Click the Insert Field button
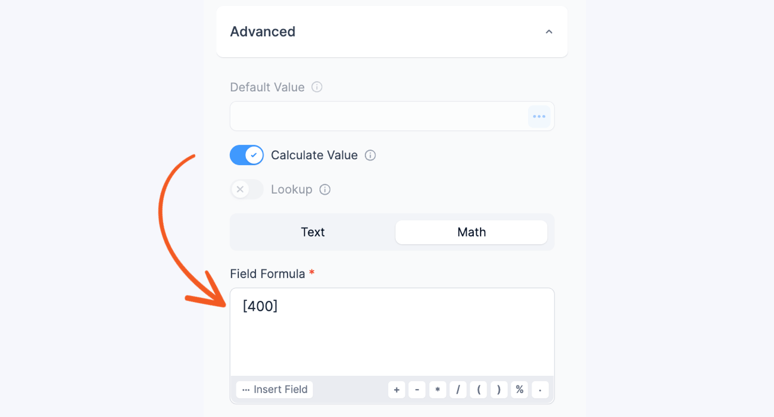 (x=274, y=389)
